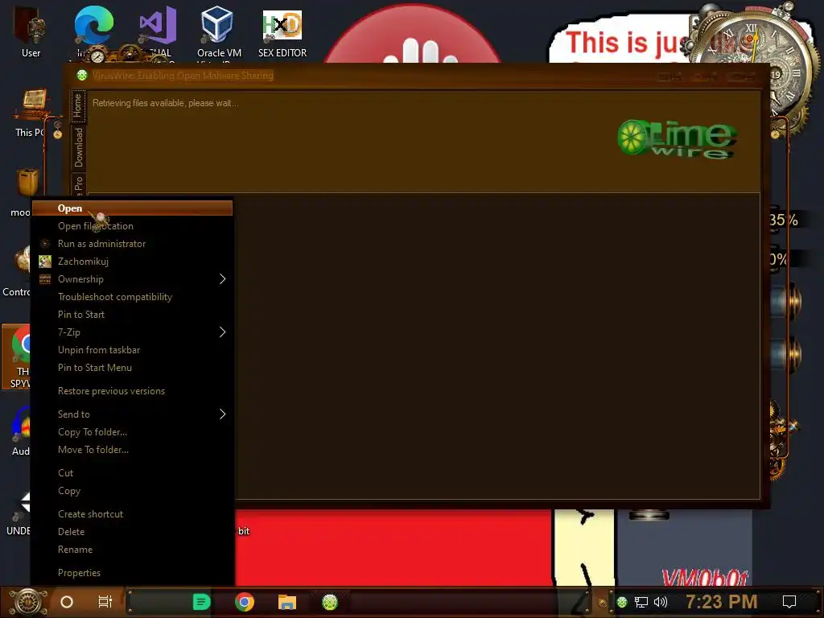Launch the green notes app from taskbar
Viewport: 824px width, 618px height.
click(x=201, y=602)
